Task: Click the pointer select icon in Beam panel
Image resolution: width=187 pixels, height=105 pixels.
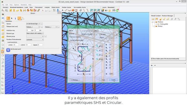Action: click(x=12, y=18)
